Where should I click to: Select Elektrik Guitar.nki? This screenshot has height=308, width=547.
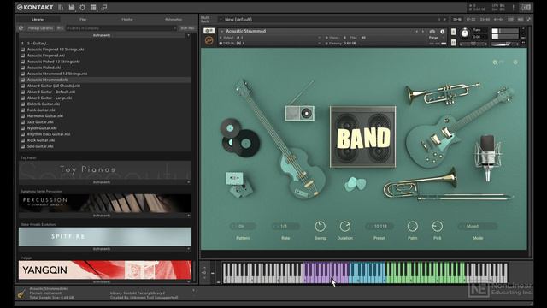tap(44, 104)
